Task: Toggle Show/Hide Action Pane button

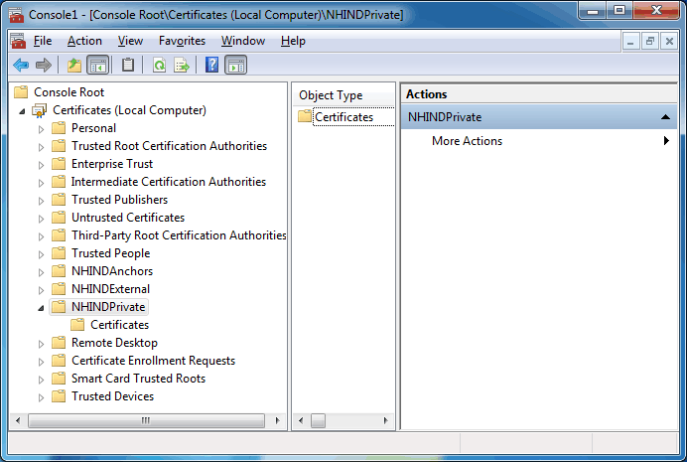Action: [235, 66]
